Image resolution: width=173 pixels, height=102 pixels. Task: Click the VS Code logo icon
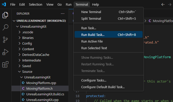[x=4, y=4]
